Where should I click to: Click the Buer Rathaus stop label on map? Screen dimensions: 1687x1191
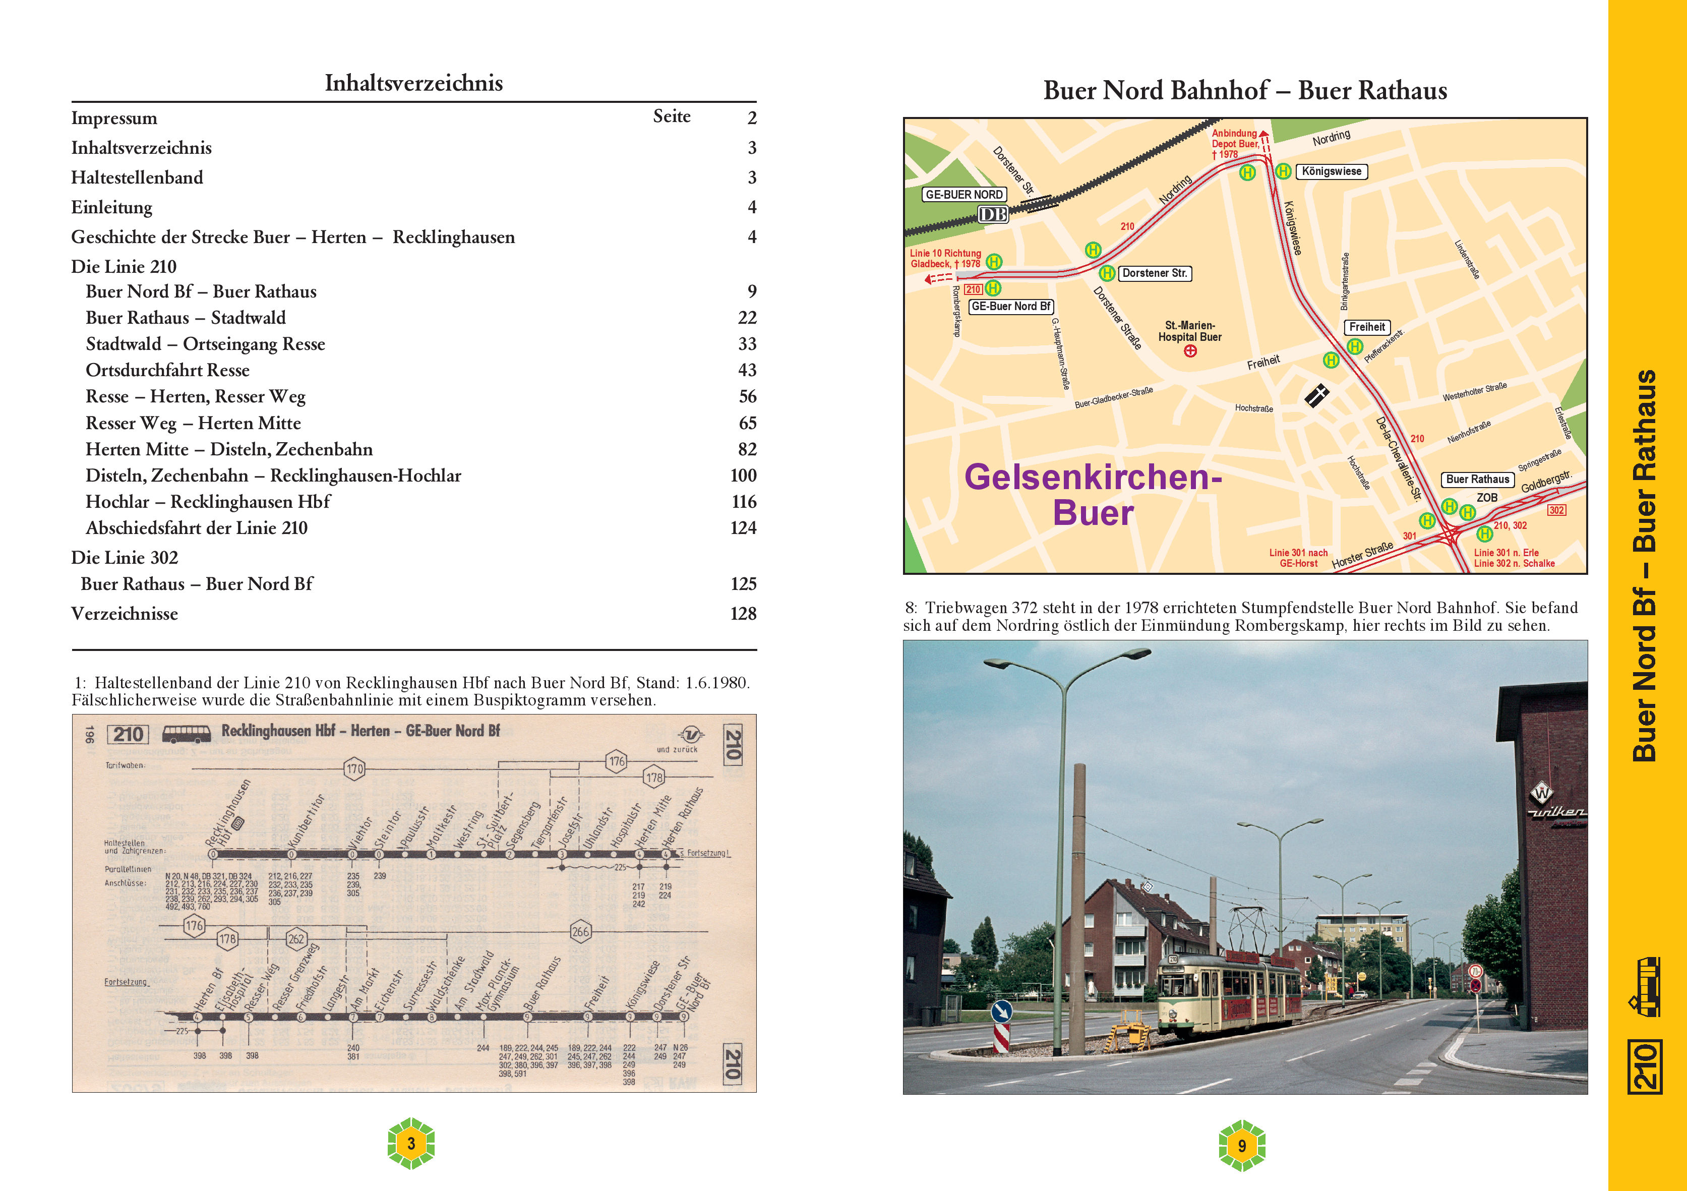1478,479
